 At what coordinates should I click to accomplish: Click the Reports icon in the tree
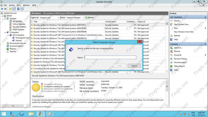8,49
